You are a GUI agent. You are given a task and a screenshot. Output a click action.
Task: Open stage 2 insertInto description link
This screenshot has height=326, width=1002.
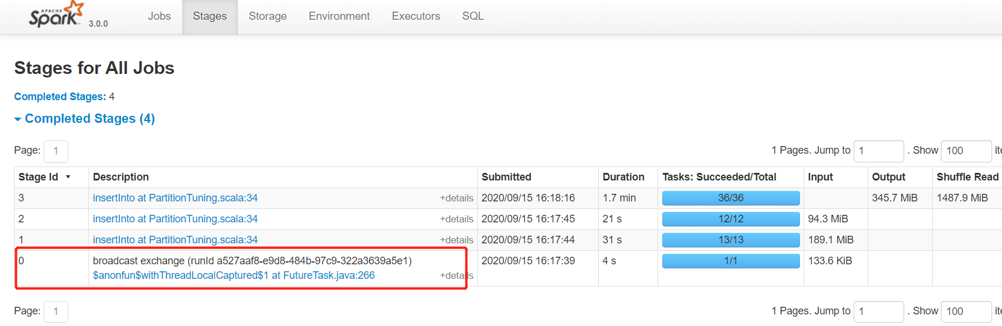point(175,219)
